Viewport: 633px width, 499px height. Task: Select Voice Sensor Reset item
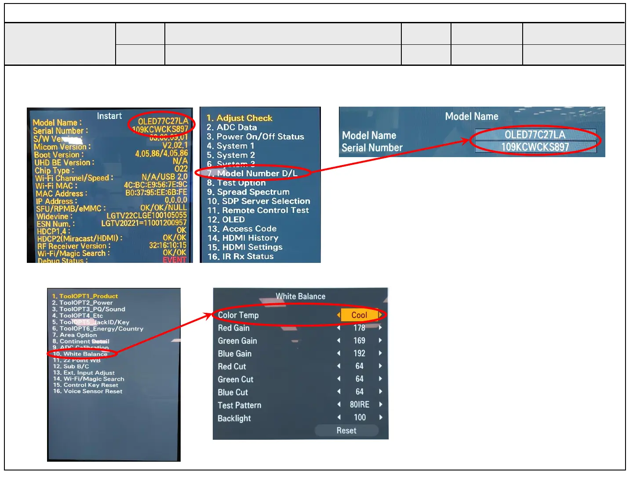tap(87, 391)
